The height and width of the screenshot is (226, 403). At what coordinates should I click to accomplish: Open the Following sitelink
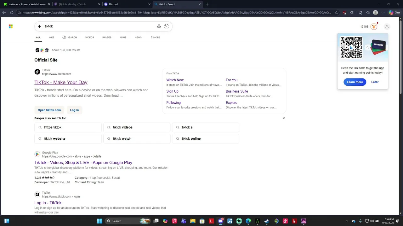coord(173,103)
